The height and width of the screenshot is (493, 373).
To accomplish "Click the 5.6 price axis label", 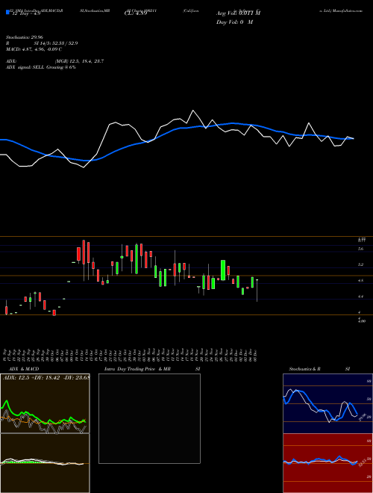I will 361,249.
